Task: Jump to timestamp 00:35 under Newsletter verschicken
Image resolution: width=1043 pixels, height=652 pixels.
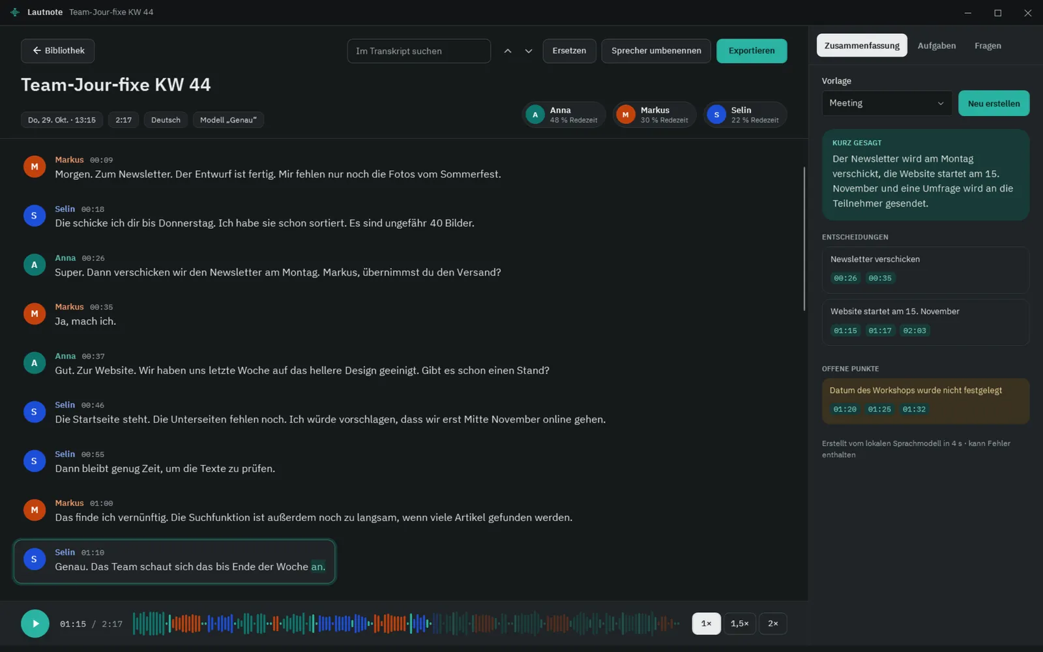Action: 880,278
